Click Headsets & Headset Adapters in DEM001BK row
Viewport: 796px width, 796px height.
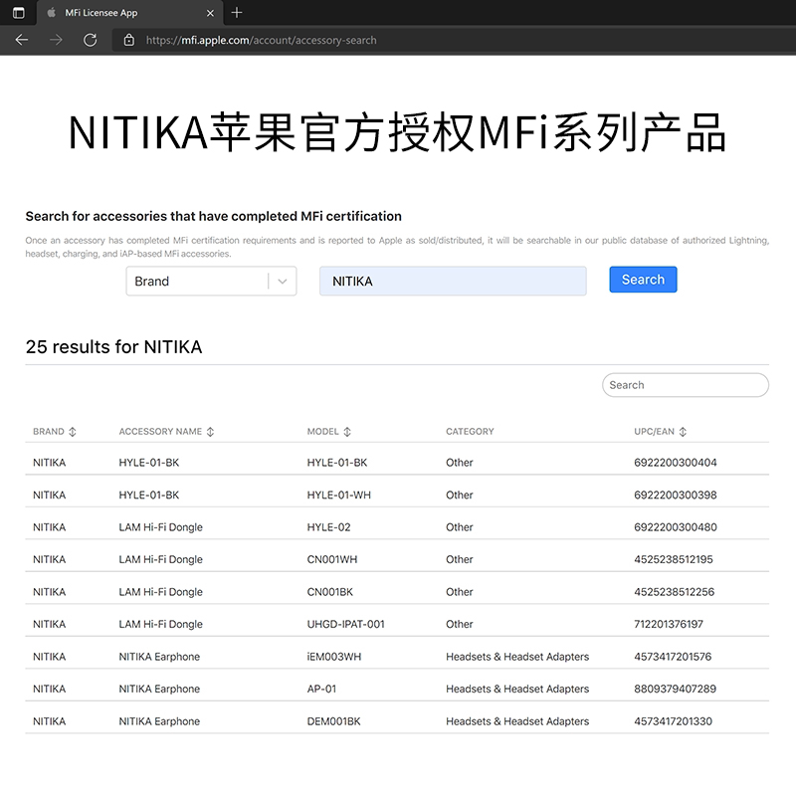[x=517, y=721]
